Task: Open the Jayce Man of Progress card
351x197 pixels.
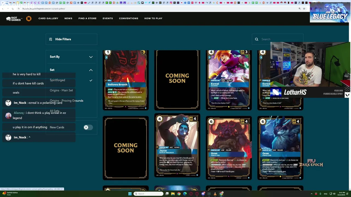Action: pos(177,146)
